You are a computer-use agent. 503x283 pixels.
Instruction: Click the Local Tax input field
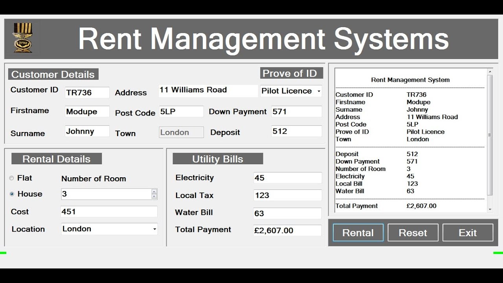(288, 195)
